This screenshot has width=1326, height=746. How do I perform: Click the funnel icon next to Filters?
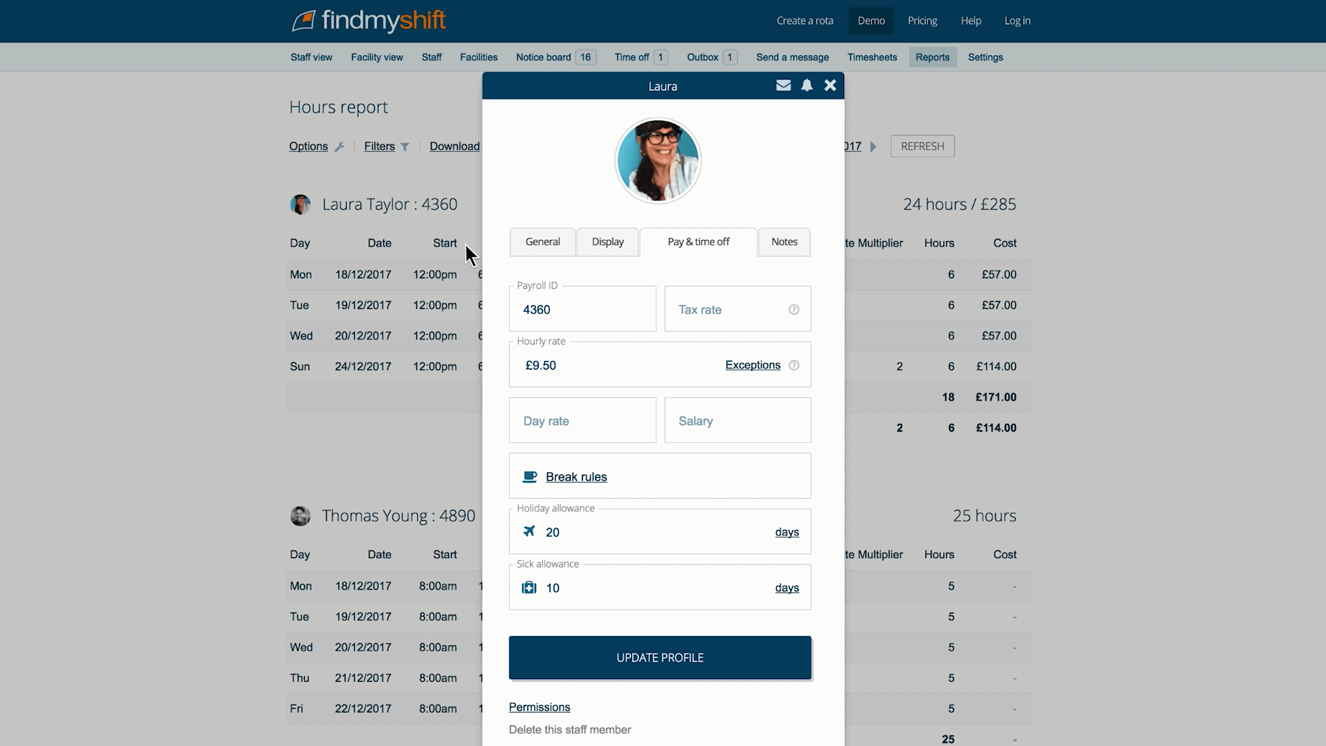pyautogui.click(x=405, y=146)
